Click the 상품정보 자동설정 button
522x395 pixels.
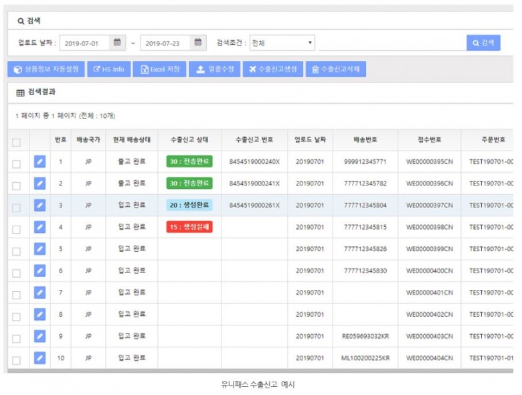46,69
